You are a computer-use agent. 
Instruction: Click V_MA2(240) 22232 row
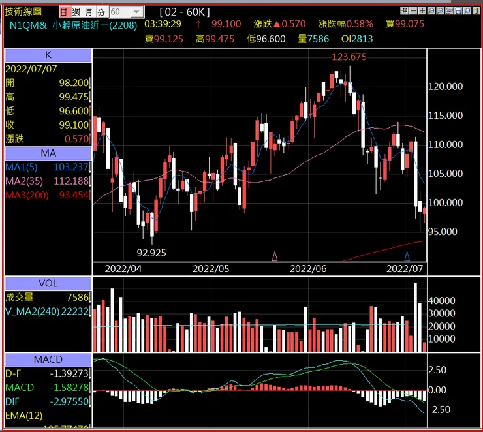click(x=48, y=311)
